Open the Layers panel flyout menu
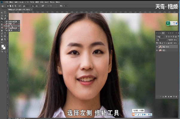This screenshot has width=180, height=119. tap(179, 33)
